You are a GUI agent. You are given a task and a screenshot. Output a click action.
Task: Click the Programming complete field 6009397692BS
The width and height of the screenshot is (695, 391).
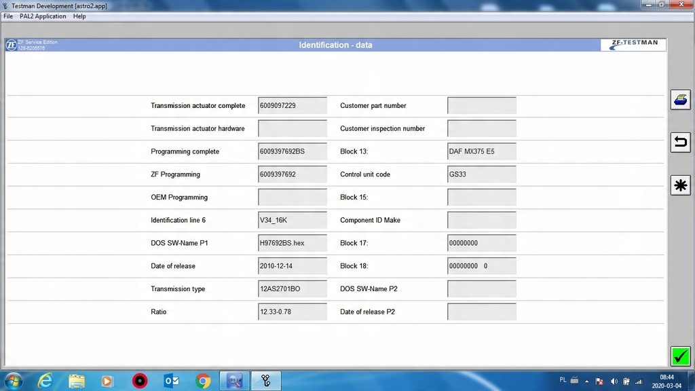[x=293, y=151]
